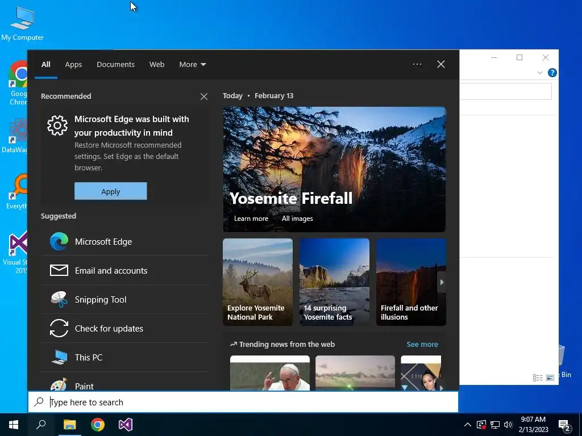Select the DataWag desktop shortcut
The image size is (582, 436).
15,136
